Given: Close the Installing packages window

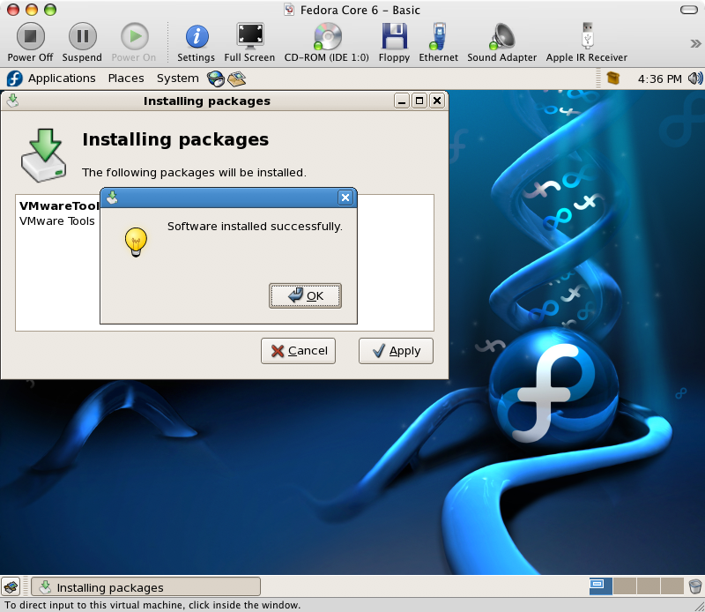Looking at the screenshot, I should [437, 101].
